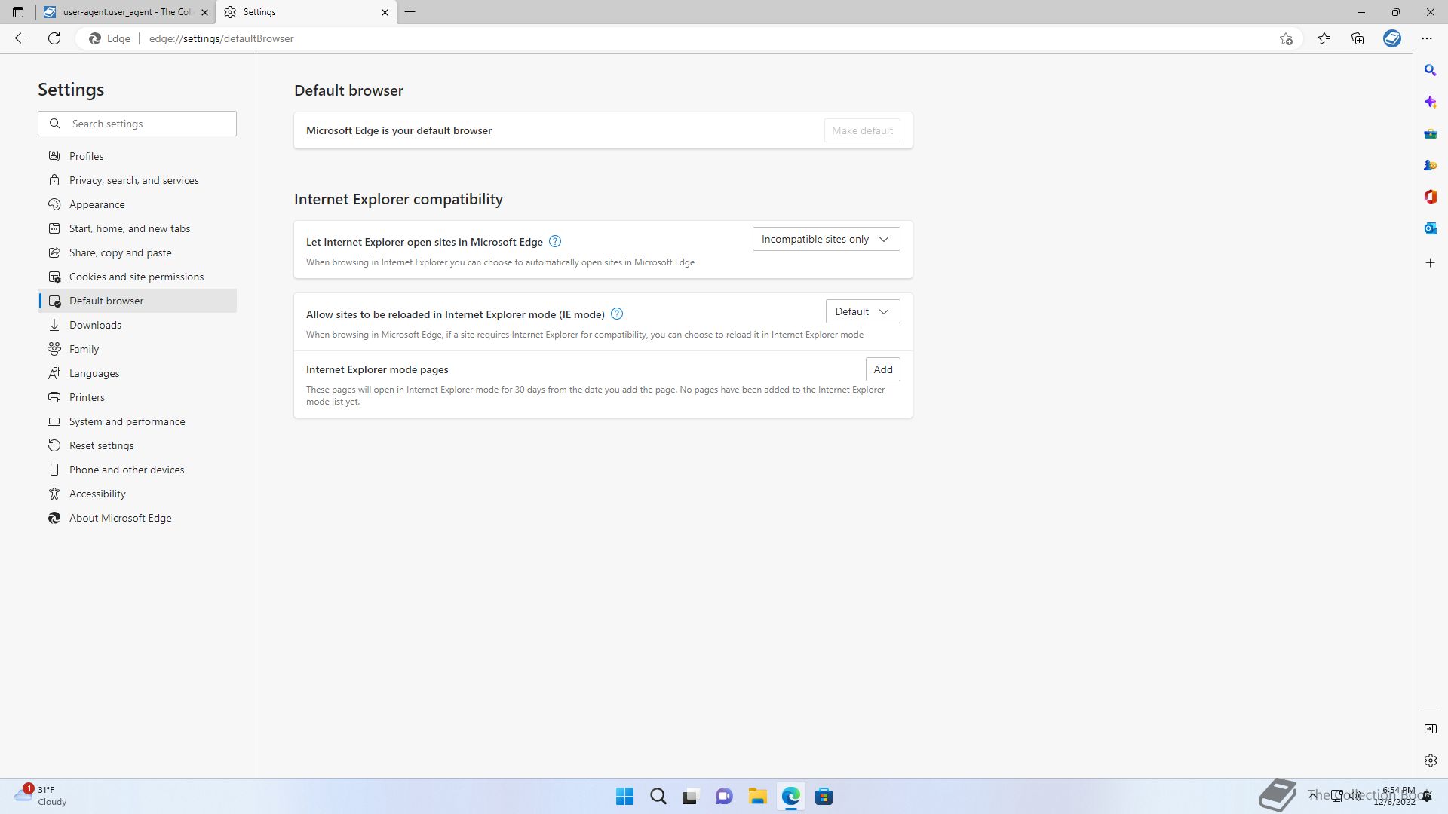This screenshot has width=1448, height=814.
Task: Focus the Search settings field
Action: click(137, 124)
